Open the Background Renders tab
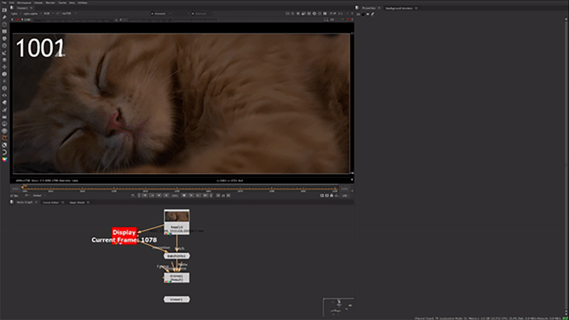Screen dimensions: 569x320 (400, 8)
